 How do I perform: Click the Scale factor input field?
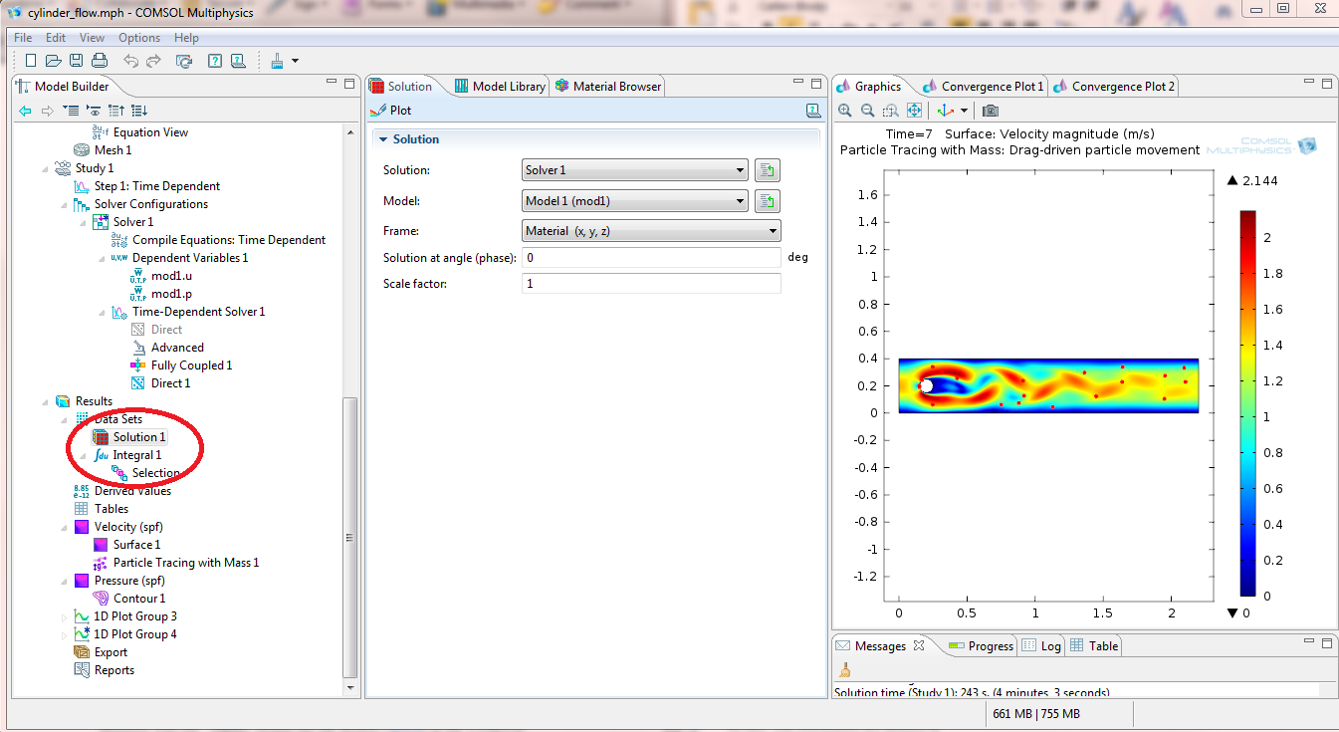pos(651,284)
